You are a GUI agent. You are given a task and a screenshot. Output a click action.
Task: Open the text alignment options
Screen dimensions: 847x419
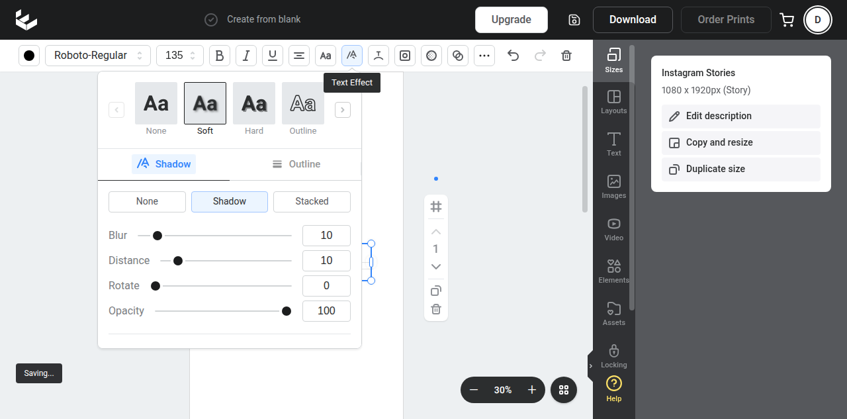(x=299, y=56)
